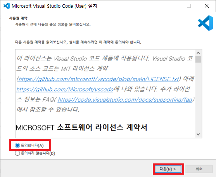216x177 pixels.
Task: Click the 에서 참조할 수 있습니다 license line
Action: click(x=48, y=109)
